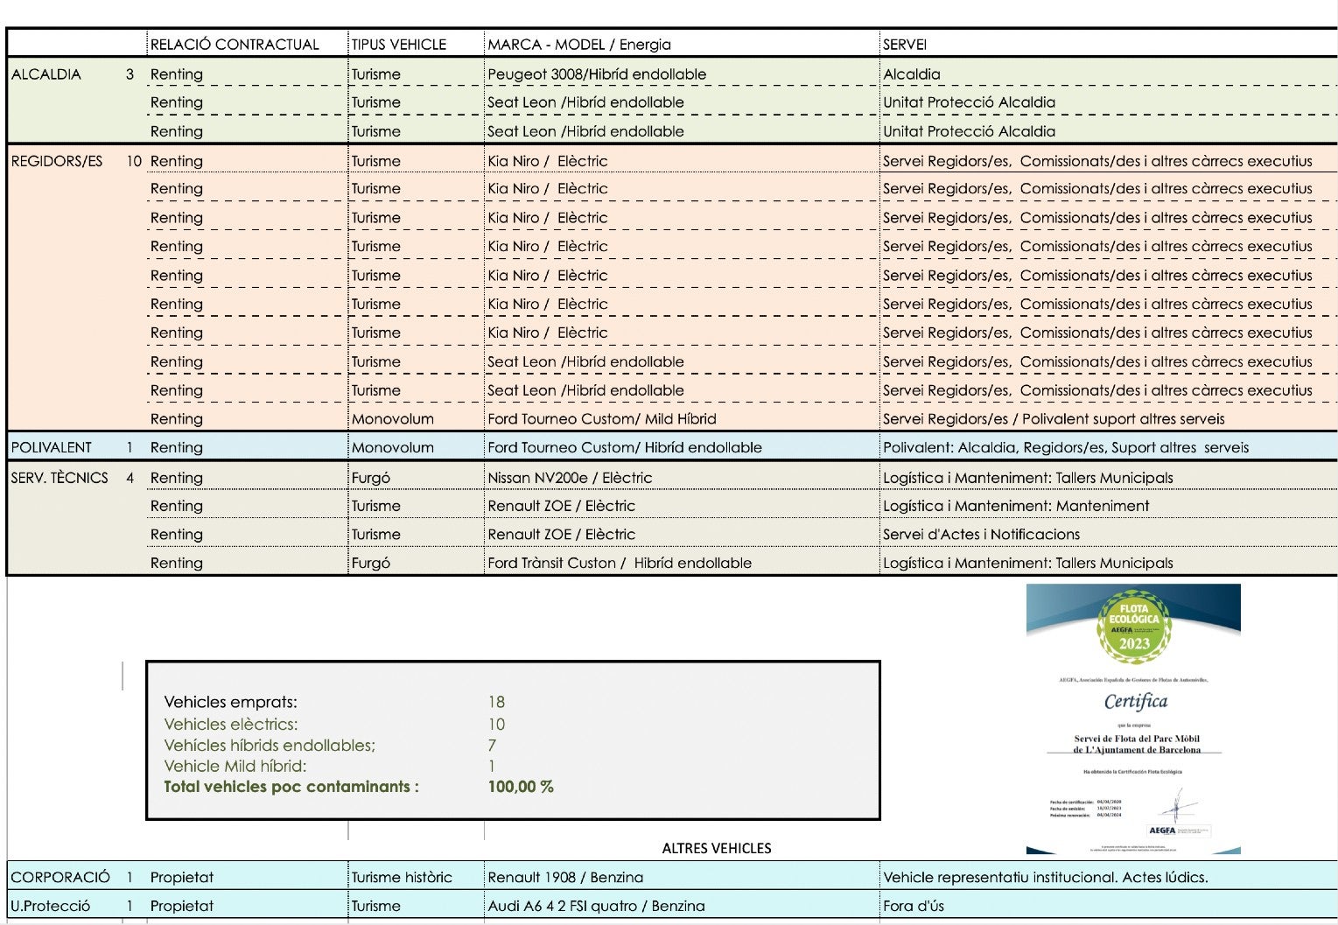Select the U.Protecció row label
1338x925 pixels.
pyautogui.click(x=50, y=906)
